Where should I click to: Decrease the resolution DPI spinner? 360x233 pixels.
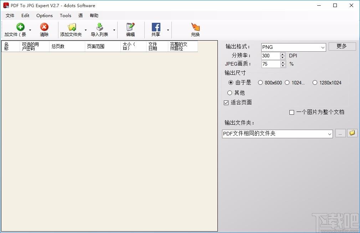pyautogui.click(x=283, y=57)
